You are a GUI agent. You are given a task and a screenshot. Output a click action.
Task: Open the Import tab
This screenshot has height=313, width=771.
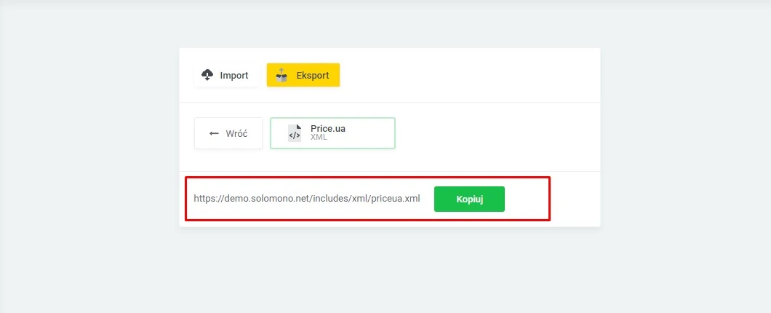[x=227, y=75]
